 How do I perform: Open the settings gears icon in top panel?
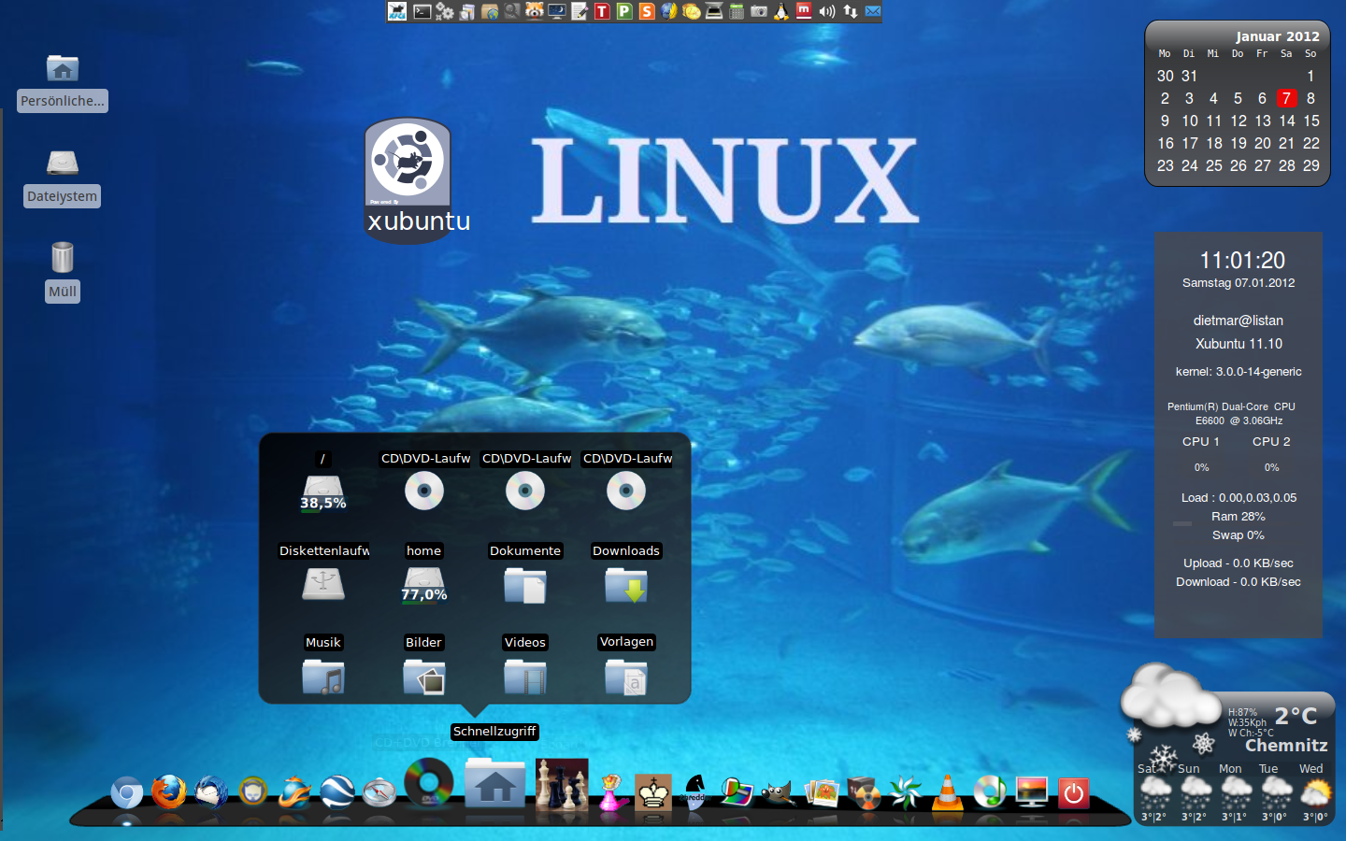(445, 11)
